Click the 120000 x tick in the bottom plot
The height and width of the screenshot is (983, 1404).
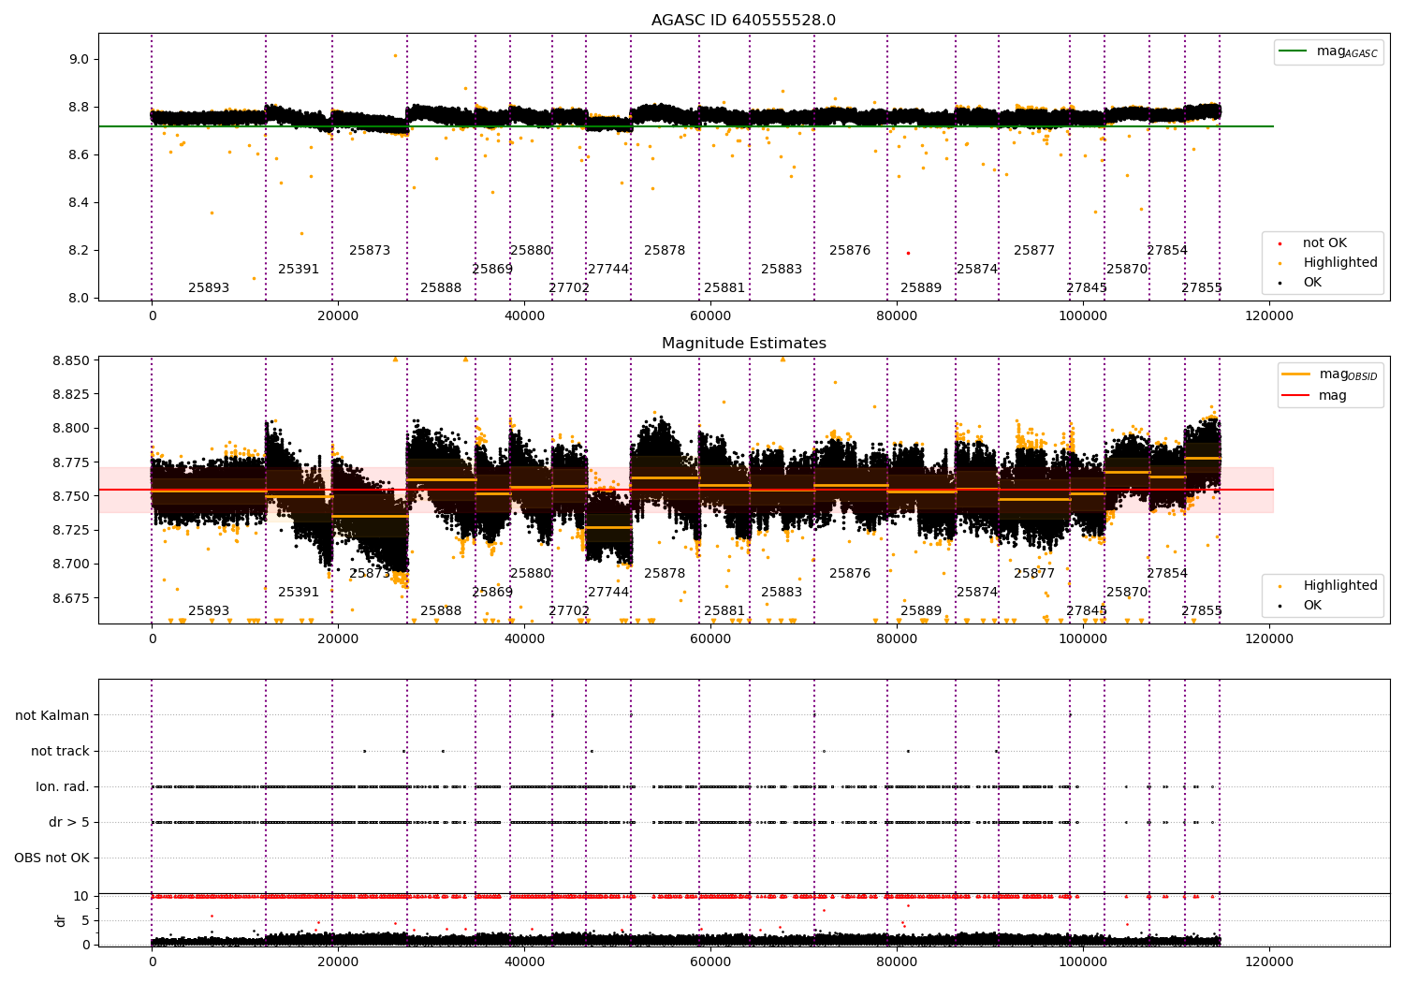coord(1269,962)
